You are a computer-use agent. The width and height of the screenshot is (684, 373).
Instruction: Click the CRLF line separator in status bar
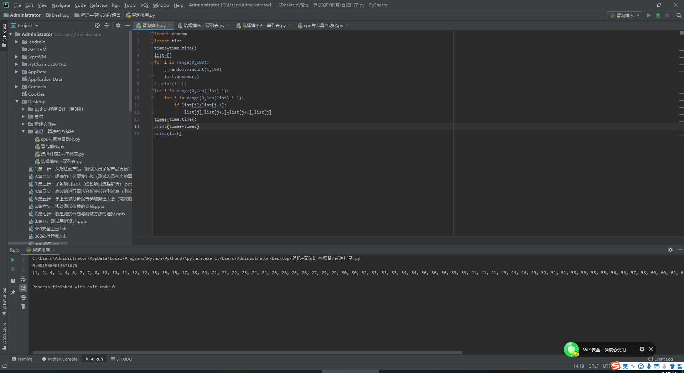pyautogui.click(x=594, y=366)
